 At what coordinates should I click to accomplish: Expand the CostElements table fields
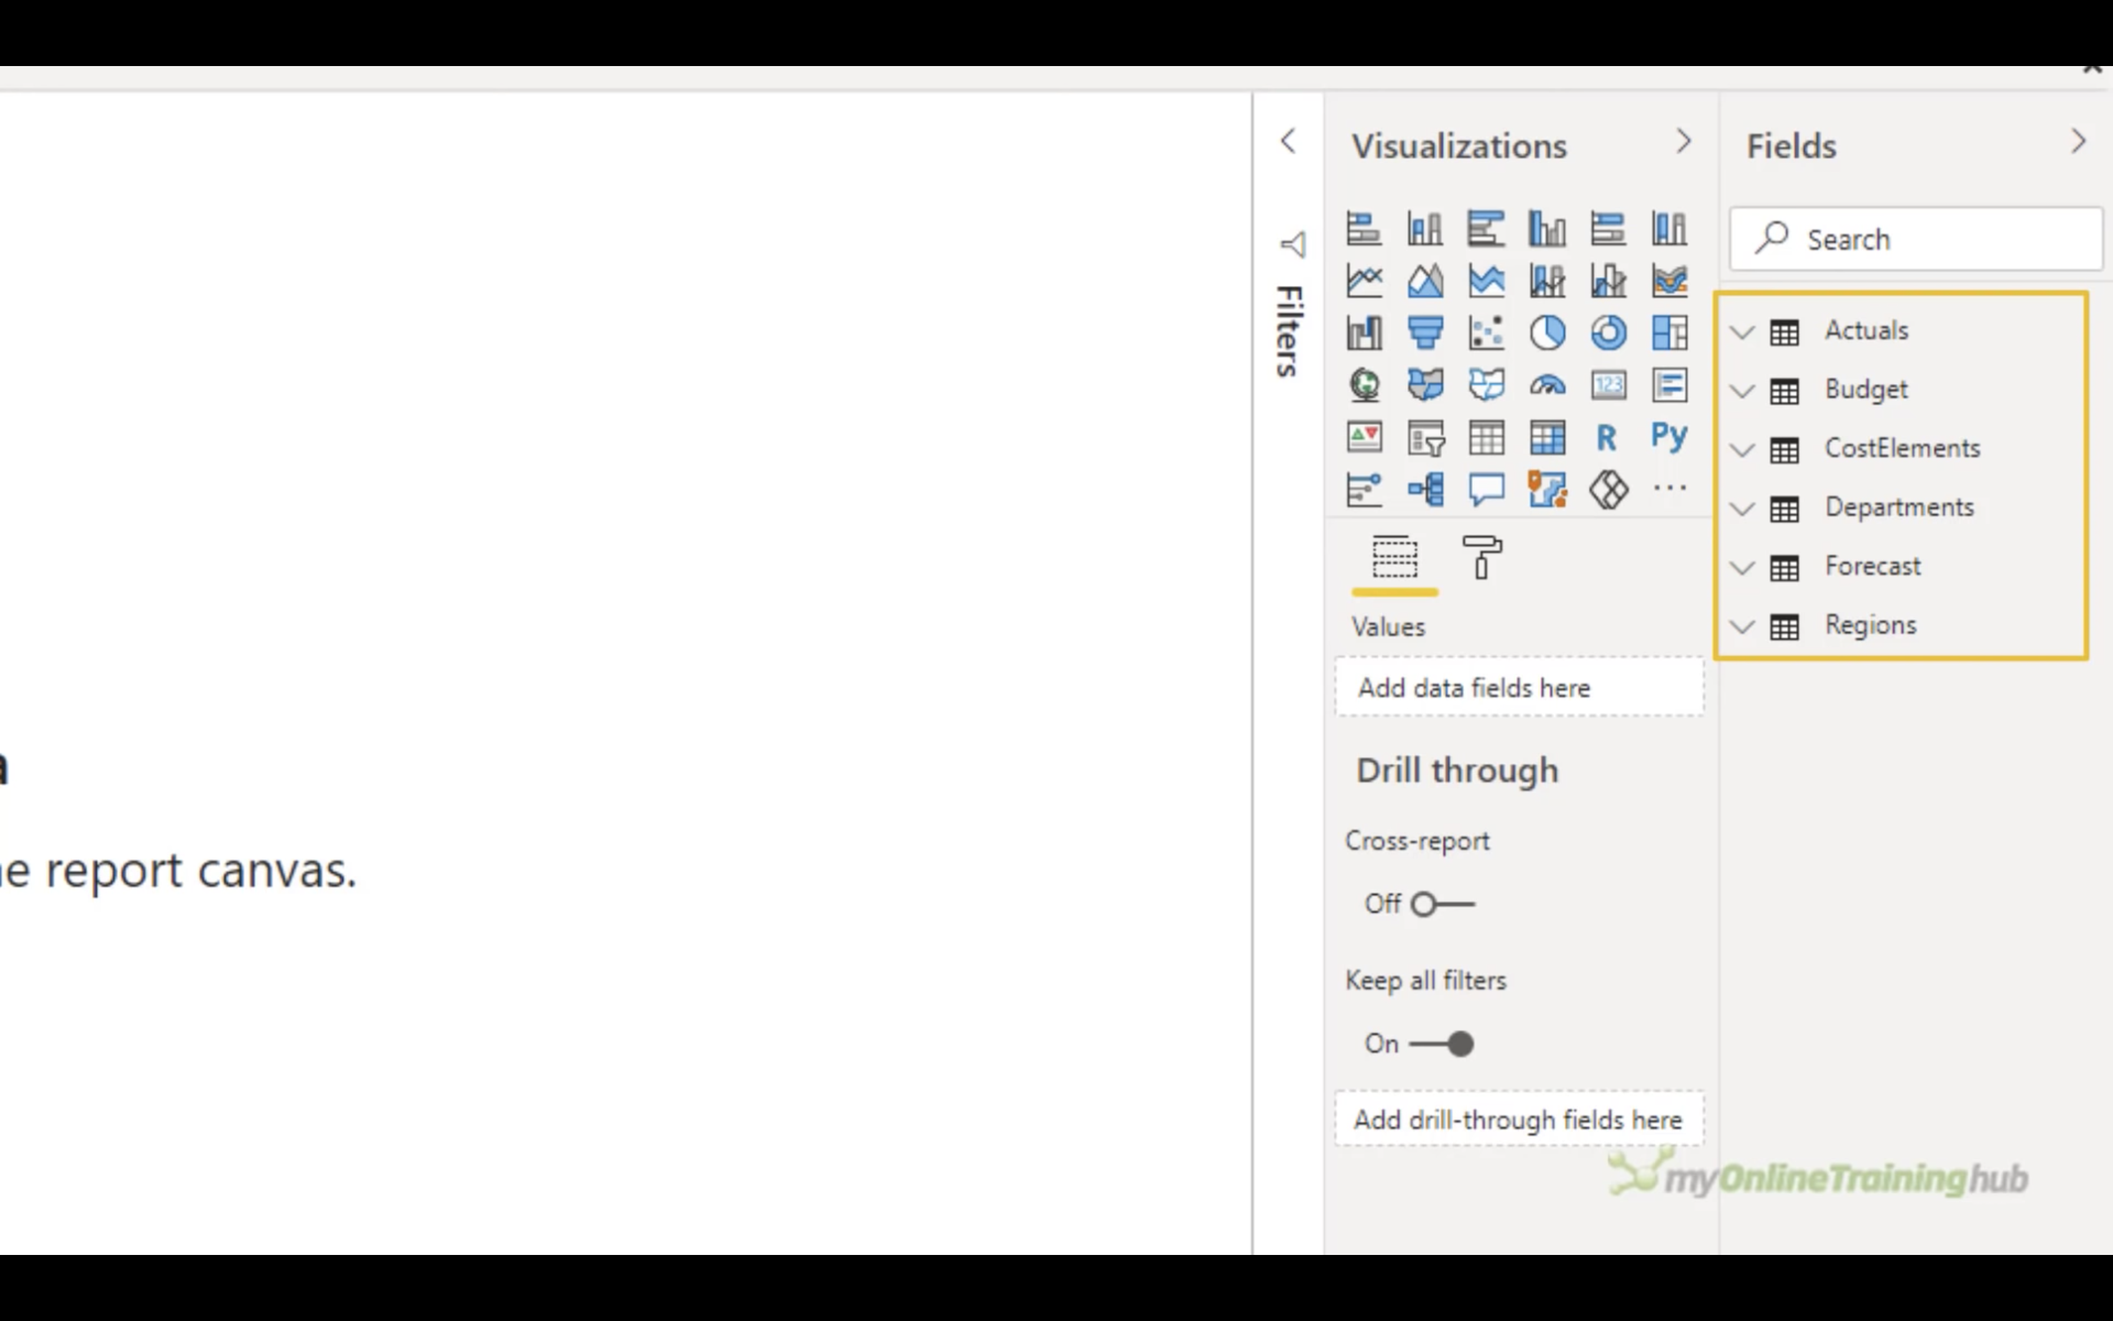point(1743,450)
